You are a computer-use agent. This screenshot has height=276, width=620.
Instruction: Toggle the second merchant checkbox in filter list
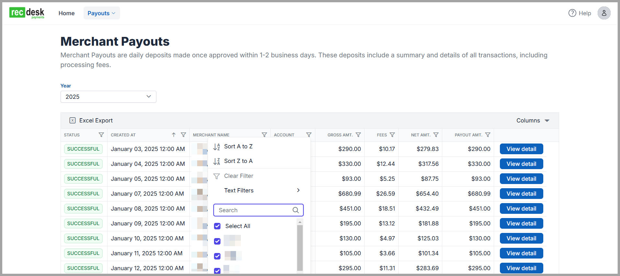(217, 256)
